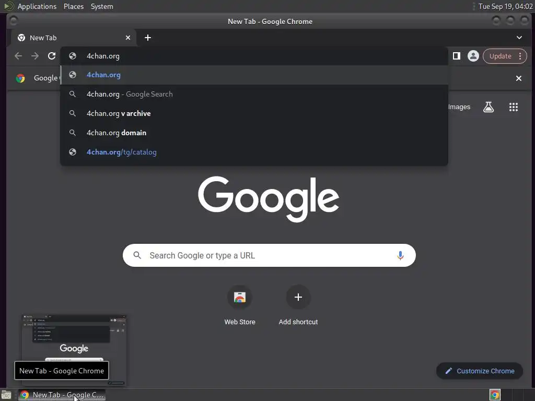The height and width of the screenshot is (401, 535).
Task: Click the Update button in the toolbar
Action: click(500, 56)
